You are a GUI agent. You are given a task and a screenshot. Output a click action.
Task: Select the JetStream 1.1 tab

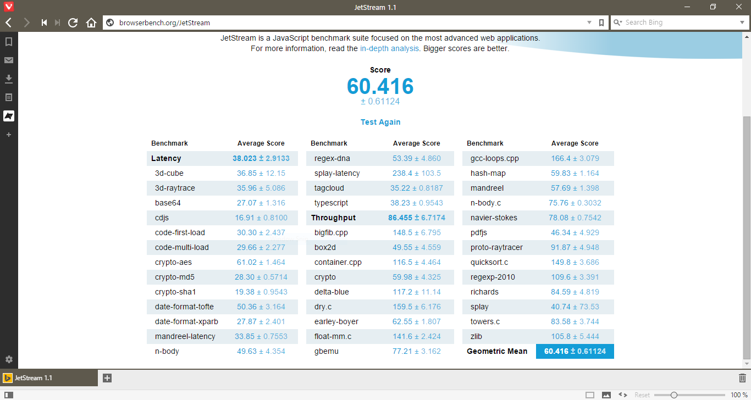pos(49,378)
